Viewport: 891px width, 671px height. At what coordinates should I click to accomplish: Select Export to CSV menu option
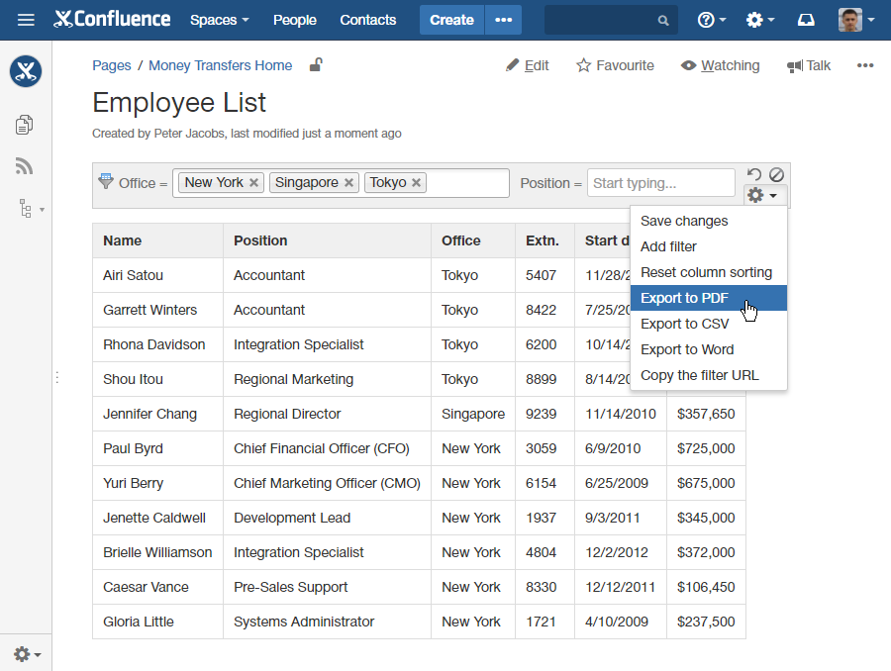(x=685, y=324)
